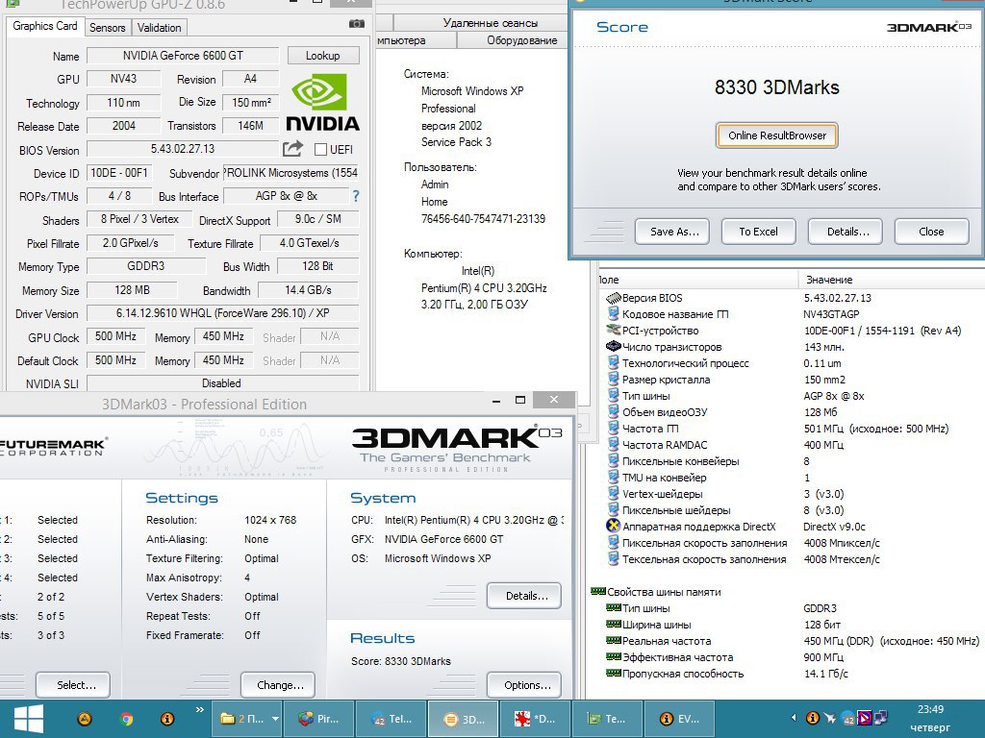Switch to the Sensors tab
985x738 pixels.
[x=107, y=28]
